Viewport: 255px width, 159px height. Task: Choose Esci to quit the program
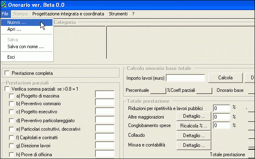[x=27, y=57]
